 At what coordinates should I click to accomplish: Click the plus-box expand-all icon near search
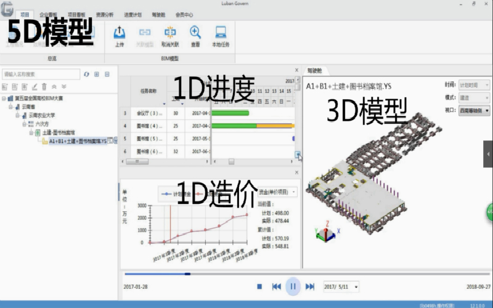[97, 74]
